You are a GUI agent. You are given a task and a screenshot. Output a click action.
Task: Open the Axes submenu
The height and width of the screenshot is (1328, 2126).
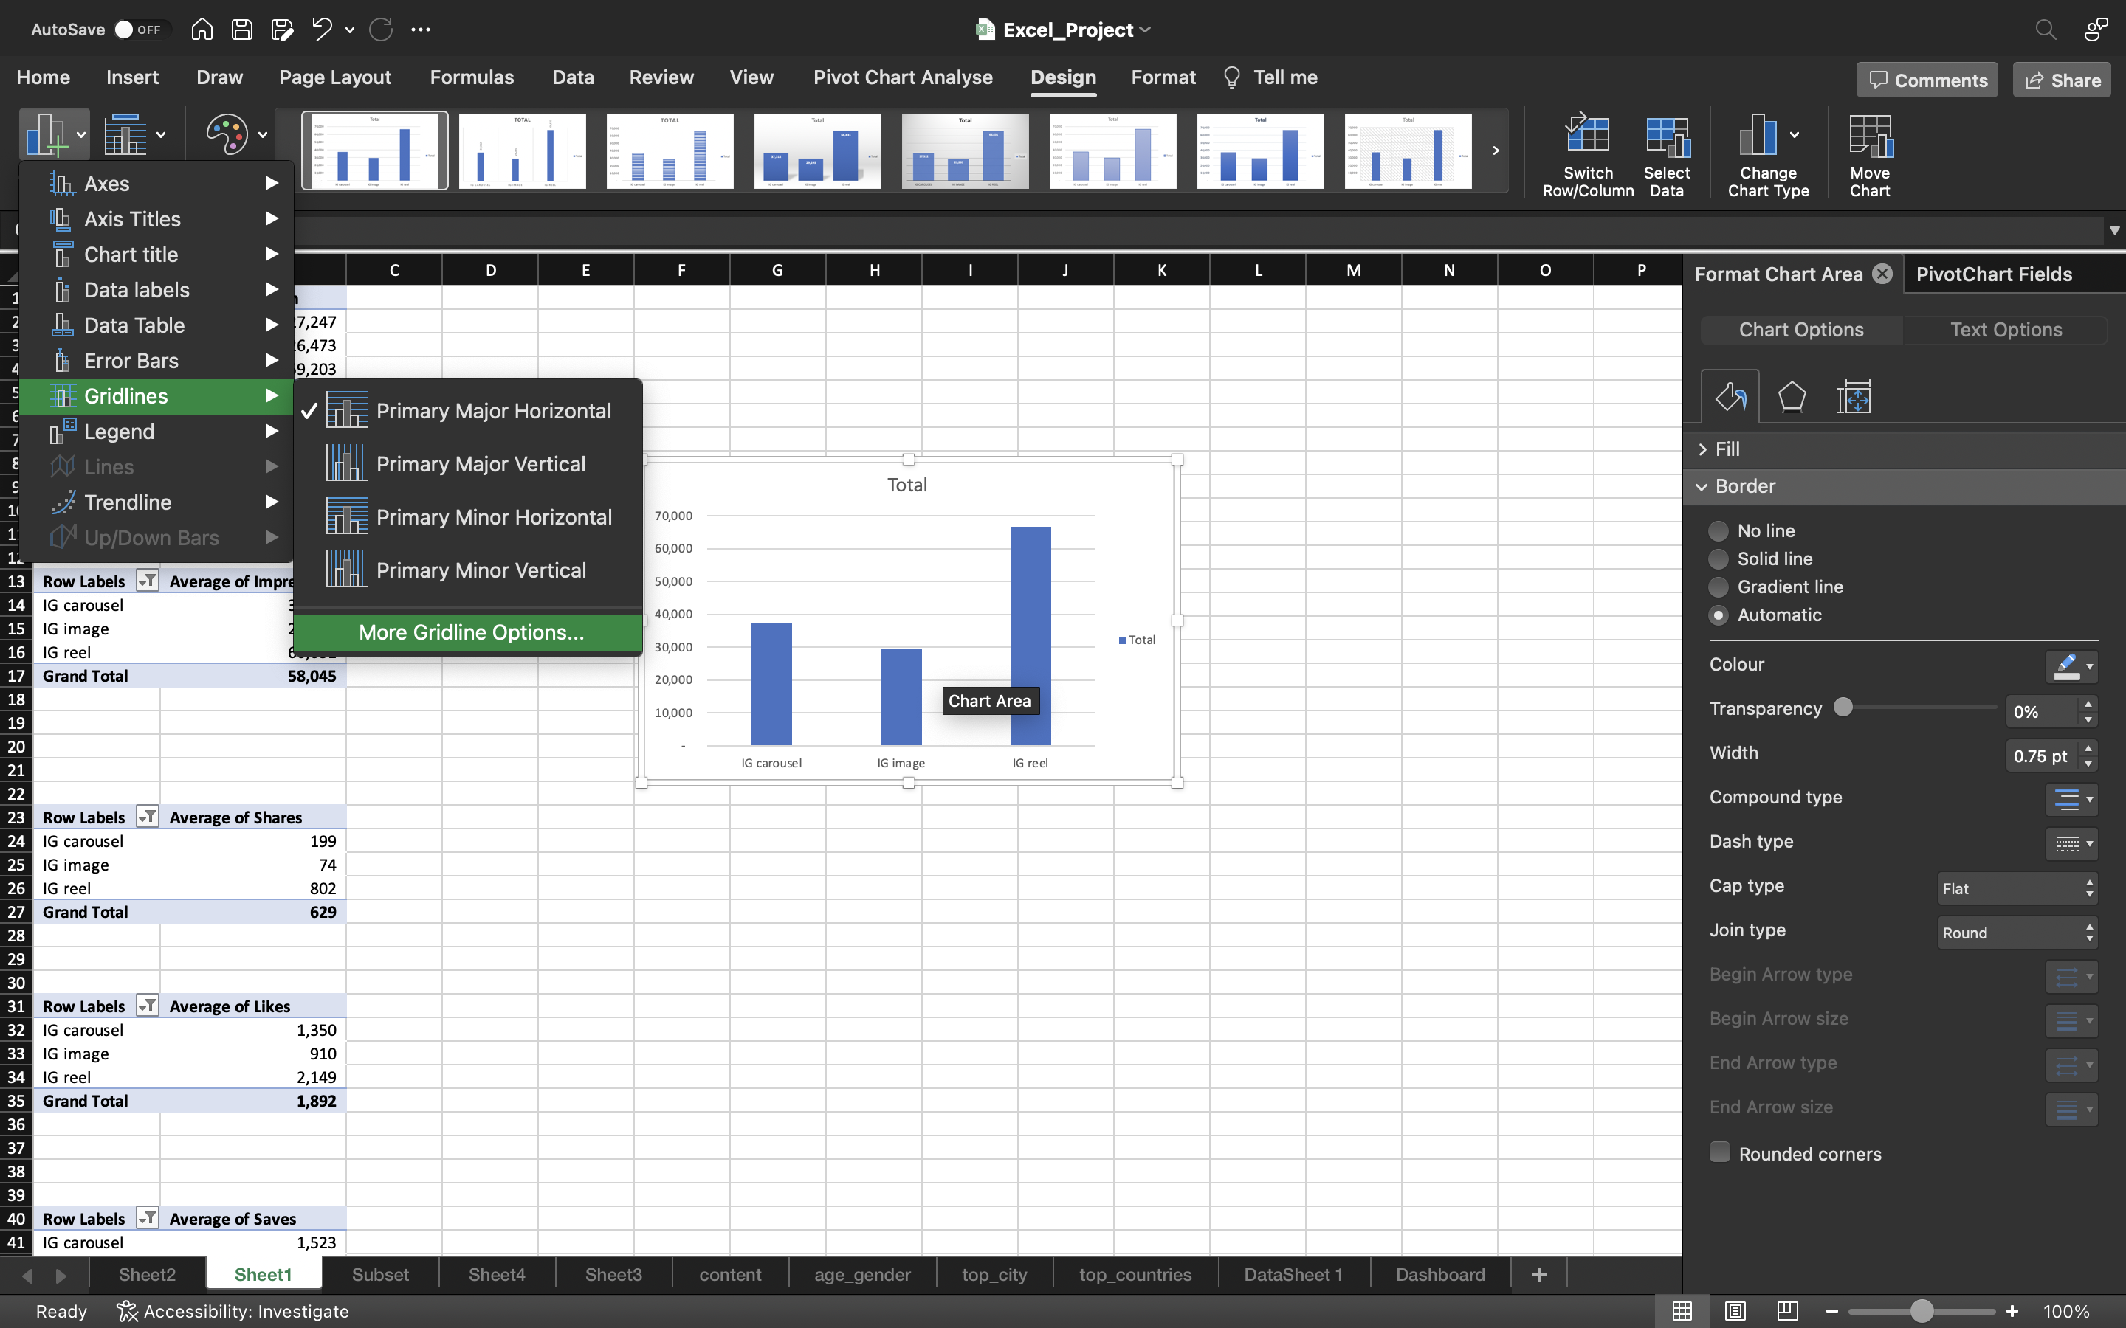coord(156,184)
